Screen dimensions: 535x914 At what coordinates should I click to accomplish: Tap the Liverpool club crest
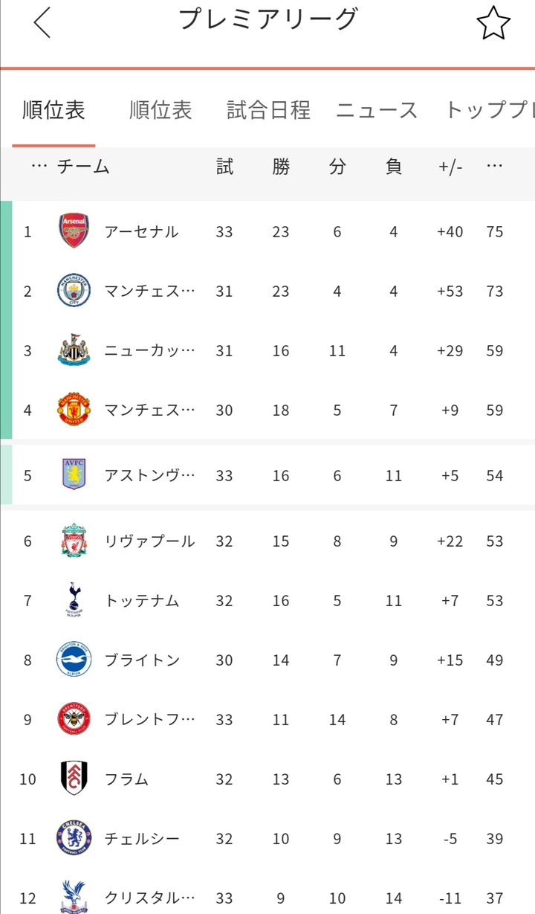(x=74, y=541)
